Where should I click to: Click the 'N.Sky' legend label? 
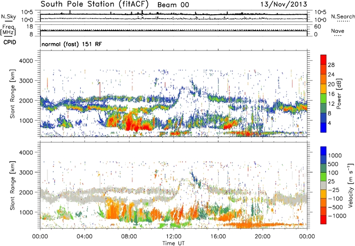[x=8, y=16]
